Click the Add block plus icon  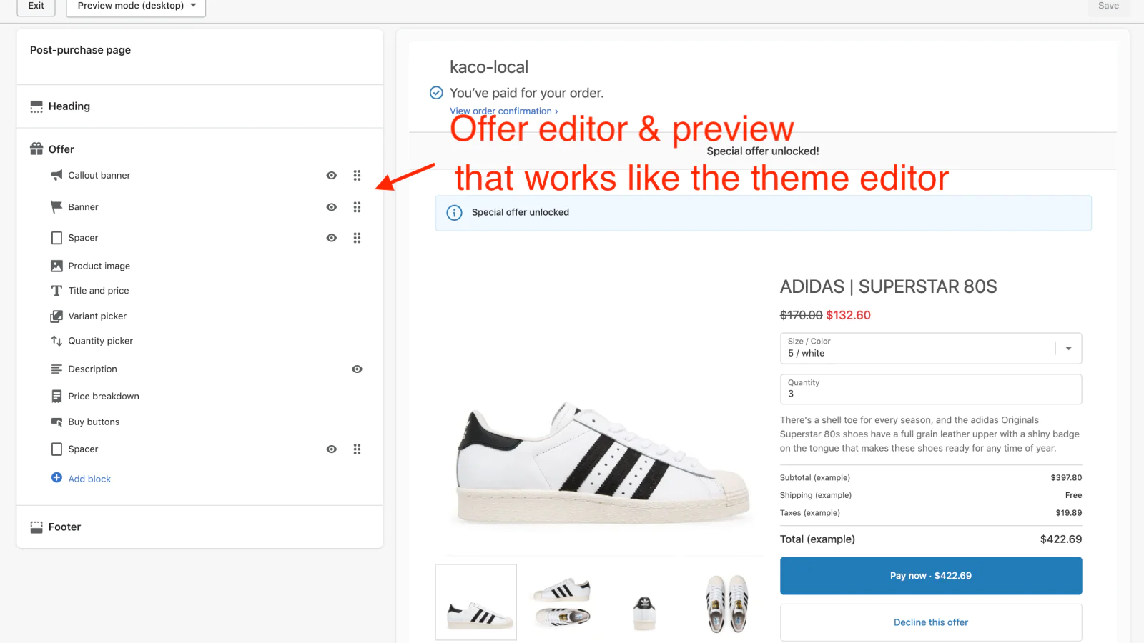point(56,478)
